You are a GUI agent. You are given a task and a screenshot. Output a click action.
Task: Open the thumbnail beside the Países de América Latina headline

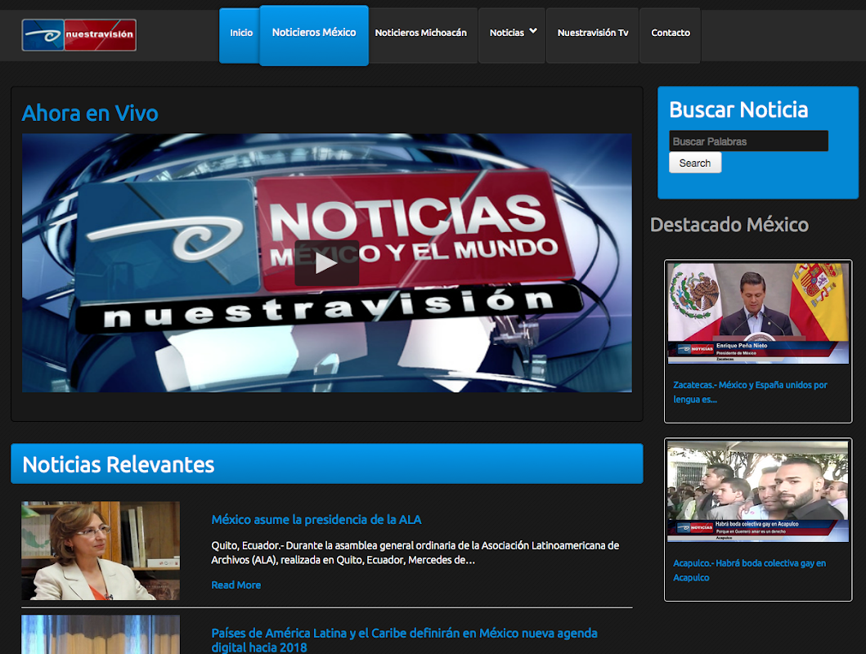(101, 634)
